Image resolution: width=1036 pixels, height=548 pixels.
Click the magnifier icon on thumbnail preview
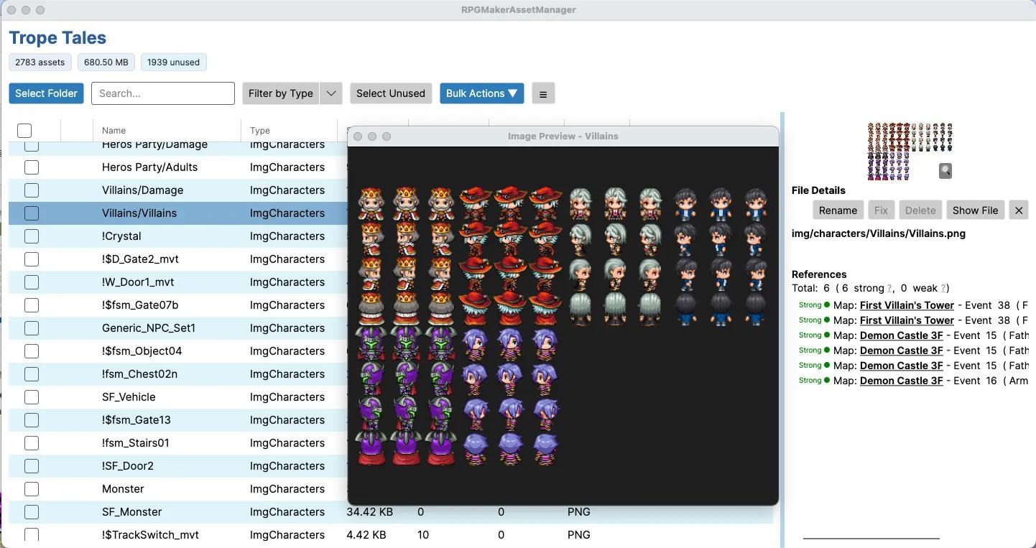coord(945,171)
